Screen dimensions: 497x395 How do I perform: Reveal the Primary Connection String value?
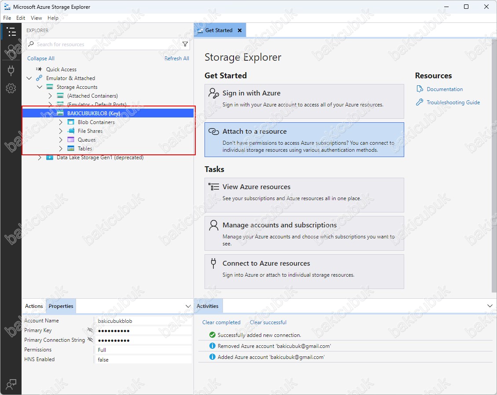[90, 340]
